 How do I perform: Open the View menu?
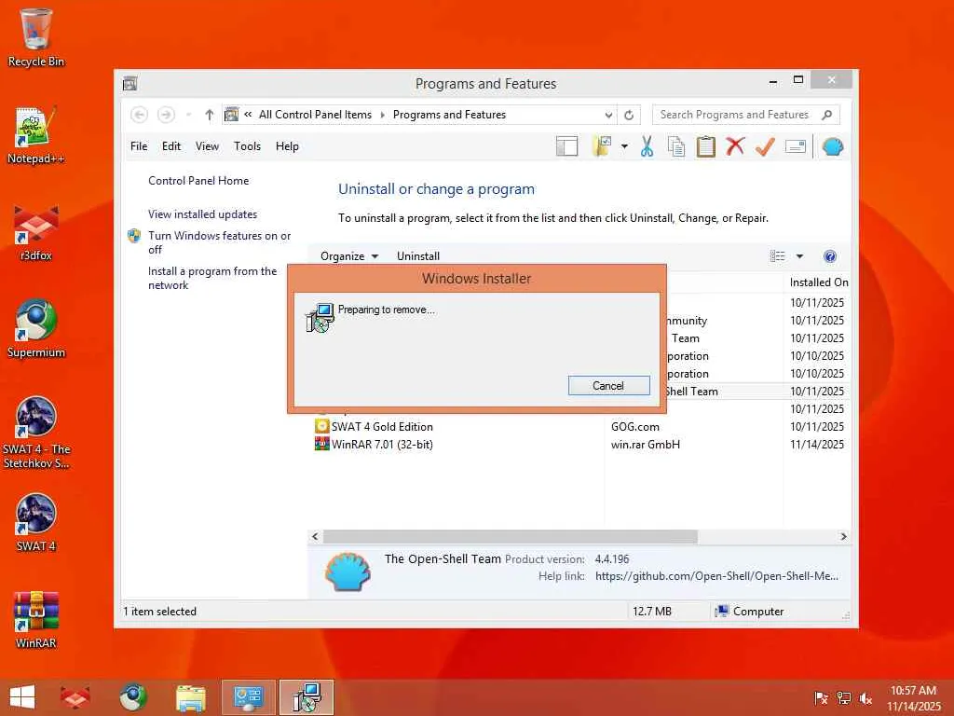pos(207,146)
